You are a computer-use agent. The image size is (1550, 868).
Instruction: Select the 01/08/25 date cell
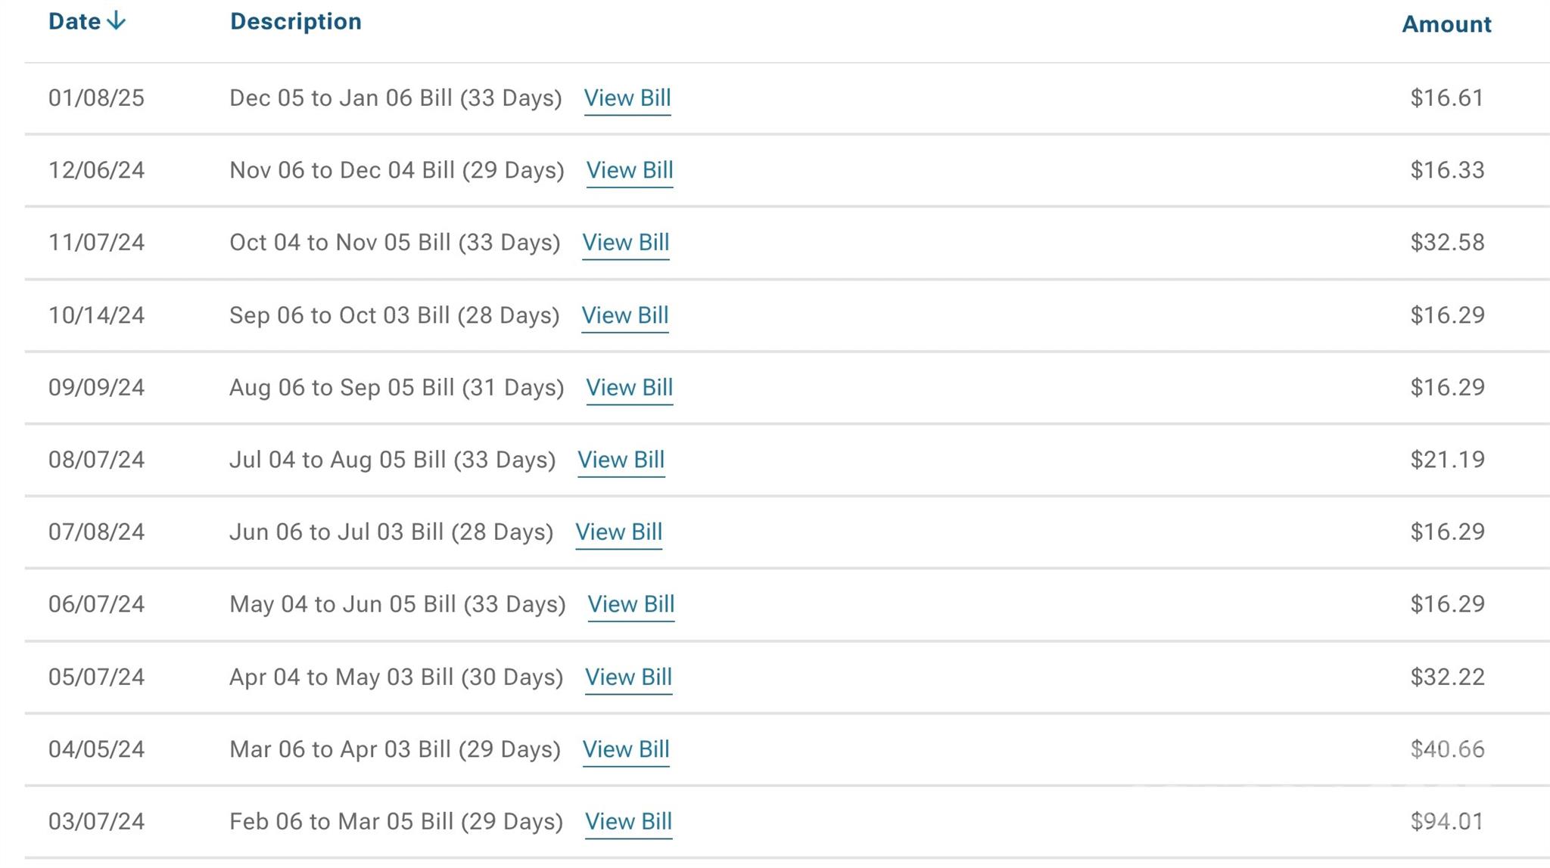pyautogui.click(x=96, y=98)
